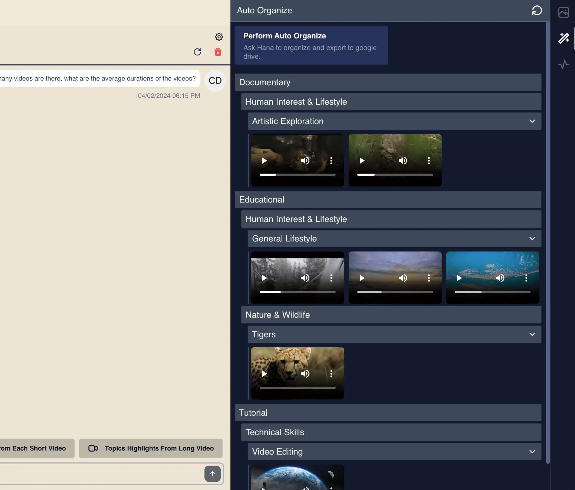Screen dimensions: 575x490
Task: Expand the Artistic Exploration dropdown
Action: pos(533,121)
